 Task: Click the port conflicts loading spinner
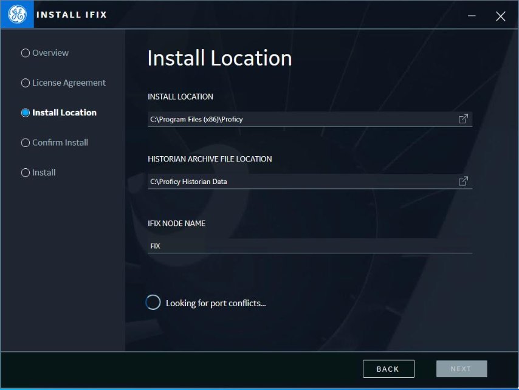tap(153, 303)
